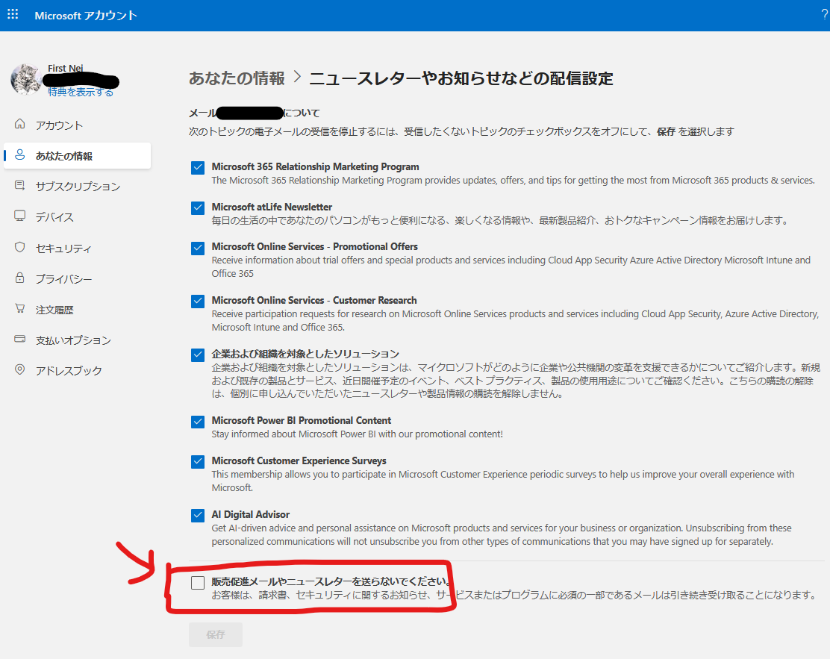Click the AI Digital Advisor label

pyautogui.click(x=250, y=514)
